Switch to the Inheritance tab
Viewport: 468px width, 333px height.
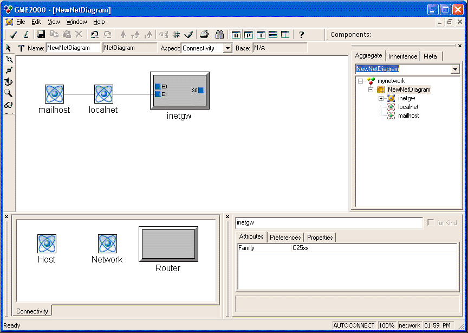(x=402, y=56)
